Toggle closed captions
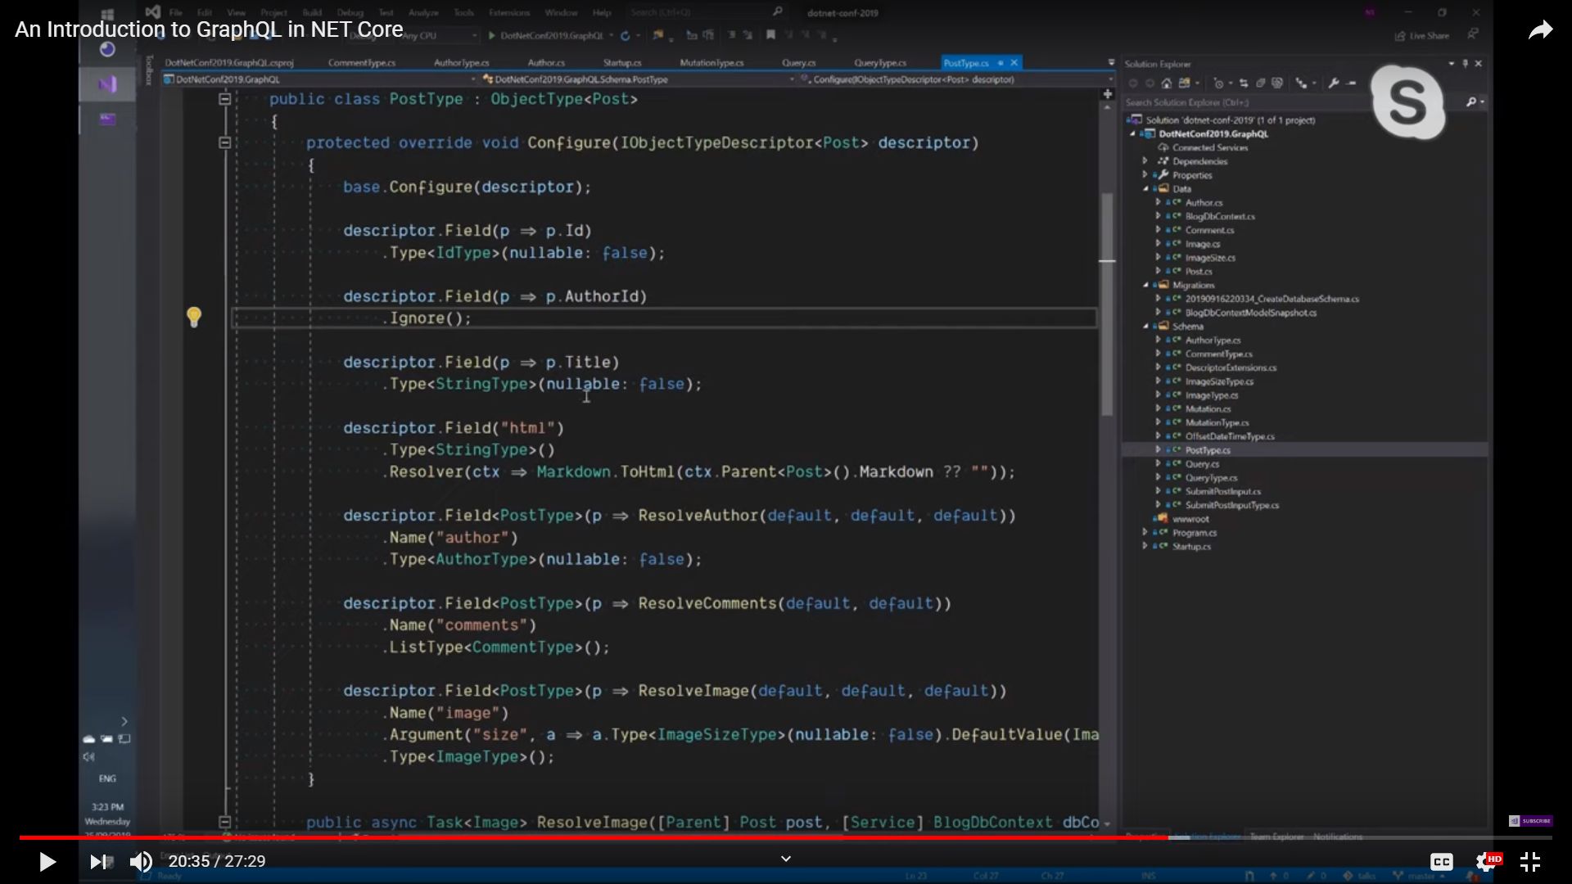Screen dimensions: 1572x884 click(x=1441, y=861)
